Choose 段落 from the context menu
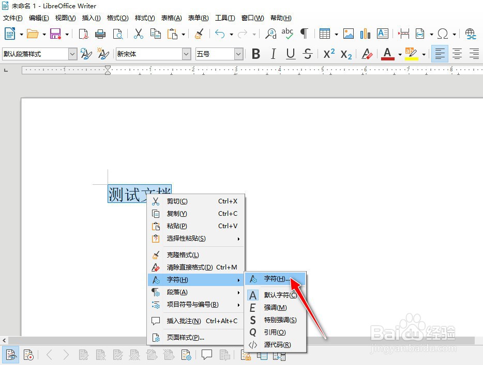This screenshot has height=365, width=483. click(177, 292)
